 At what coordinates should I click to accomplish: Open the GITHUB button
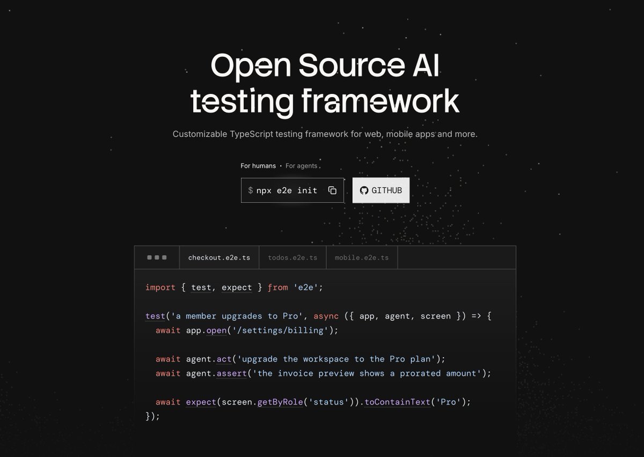(x=381, y=190)
